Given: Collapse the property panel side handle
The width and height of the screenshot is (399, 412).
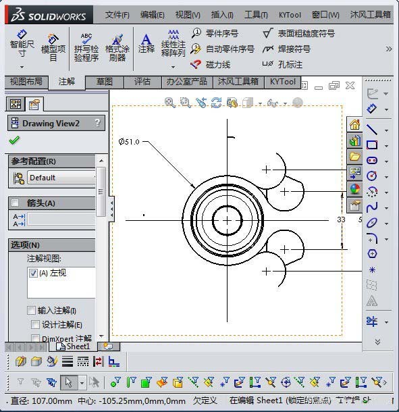Looking at the screenshot, I should pyautogui.click(x=111, y=209).
